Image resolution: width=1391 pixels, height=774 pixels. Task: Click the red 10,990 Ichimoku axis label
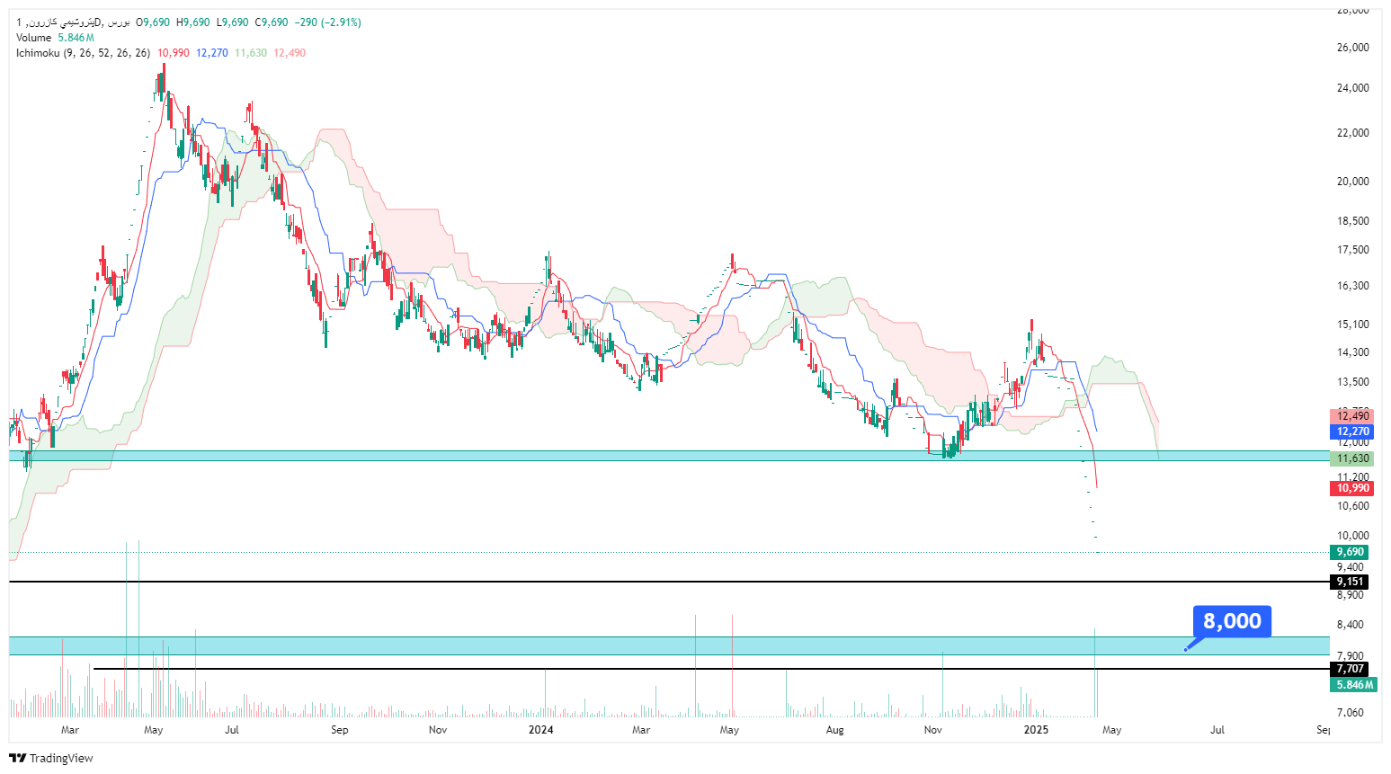coord(1352,488)
